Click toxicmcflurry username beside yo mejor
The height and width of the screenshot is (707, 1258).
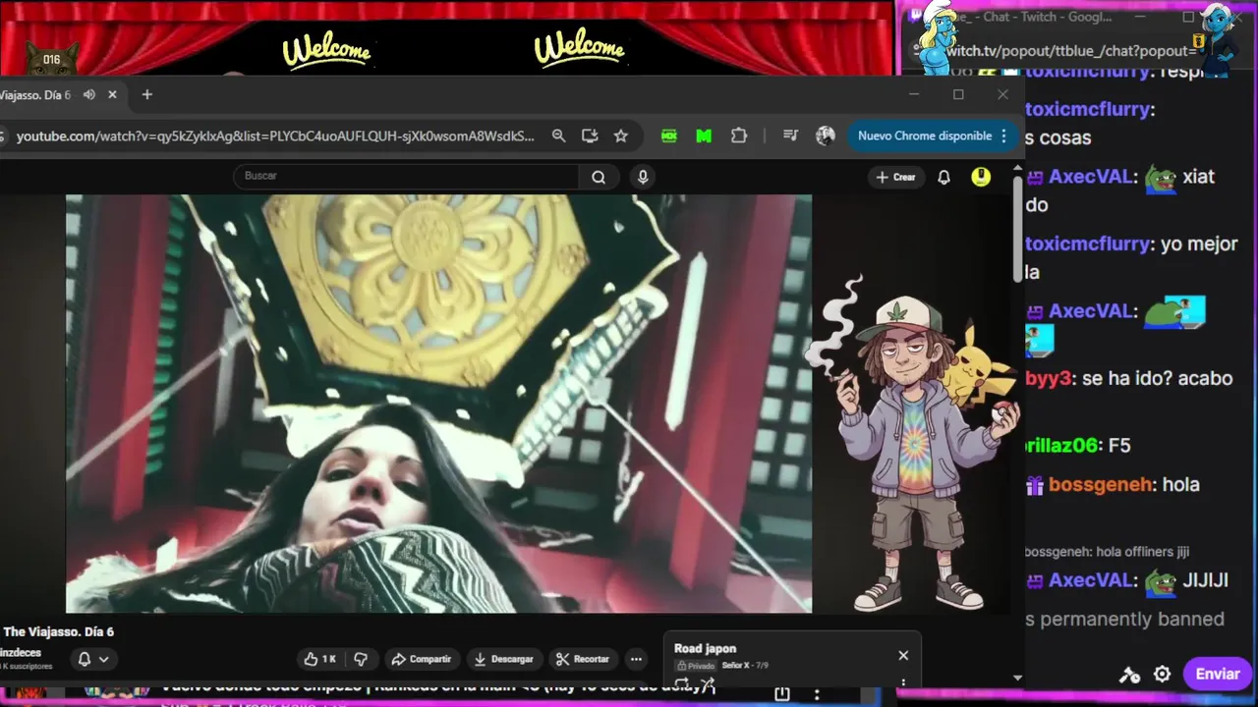pos(1086,245)
